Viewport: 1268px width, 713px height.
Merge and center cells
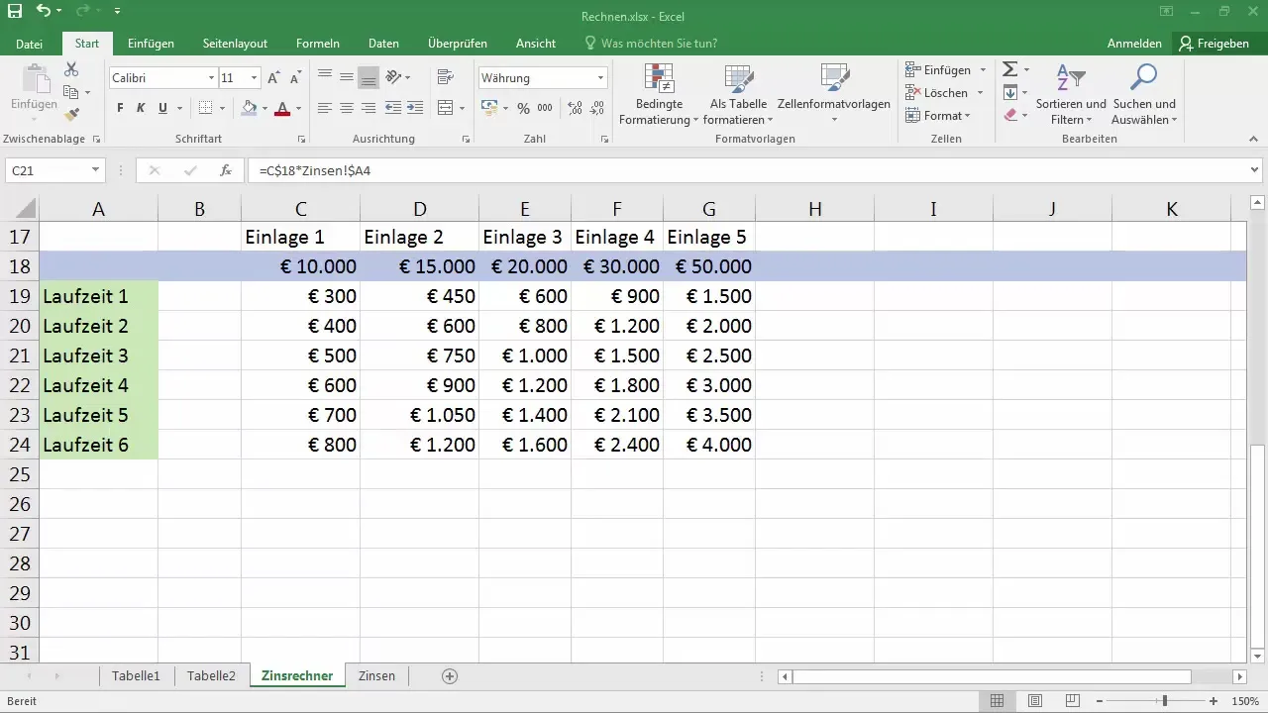click(445, 108)
